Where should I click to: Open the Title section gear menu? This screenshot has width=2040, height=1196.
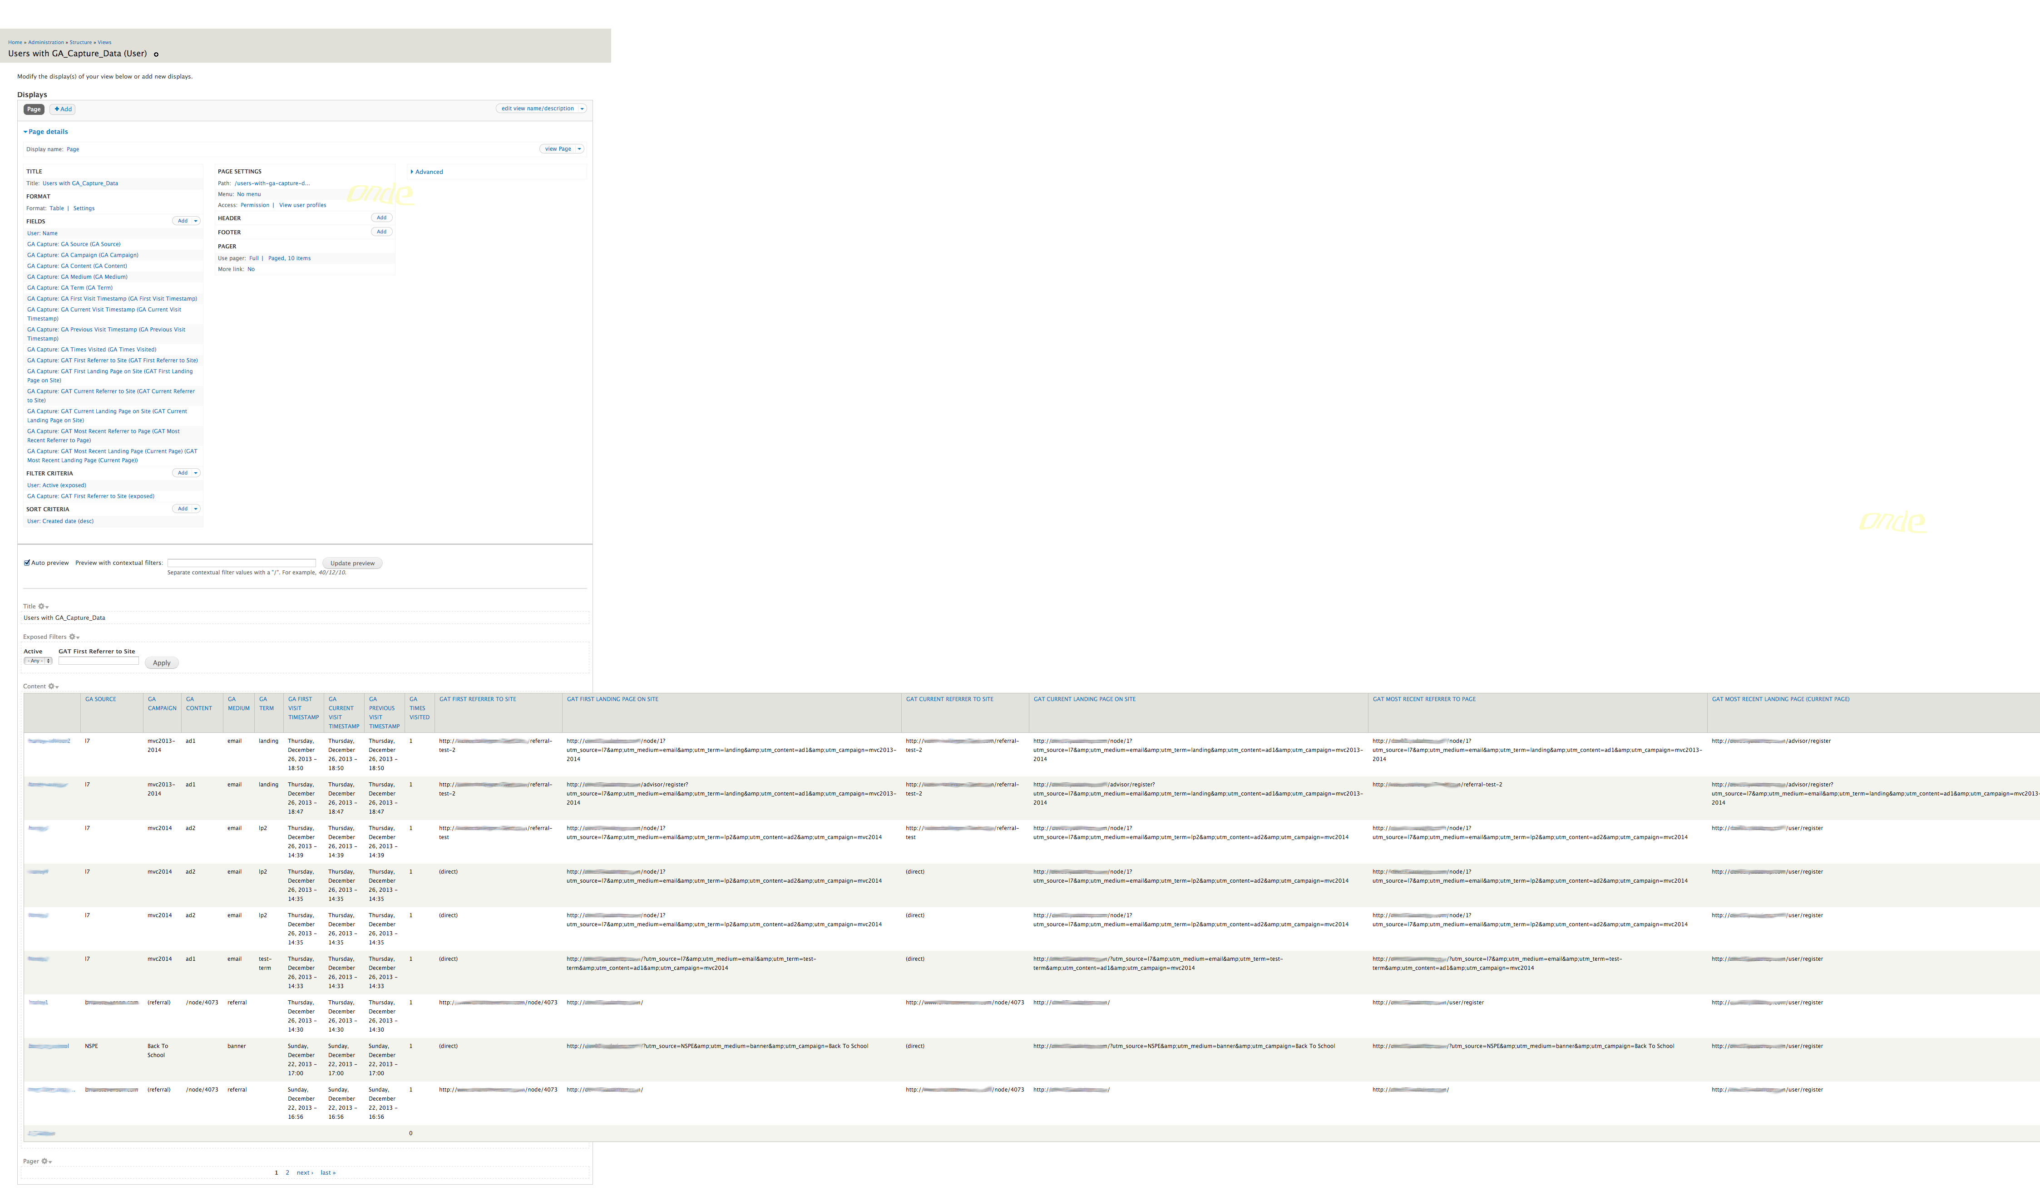(44, 607)
